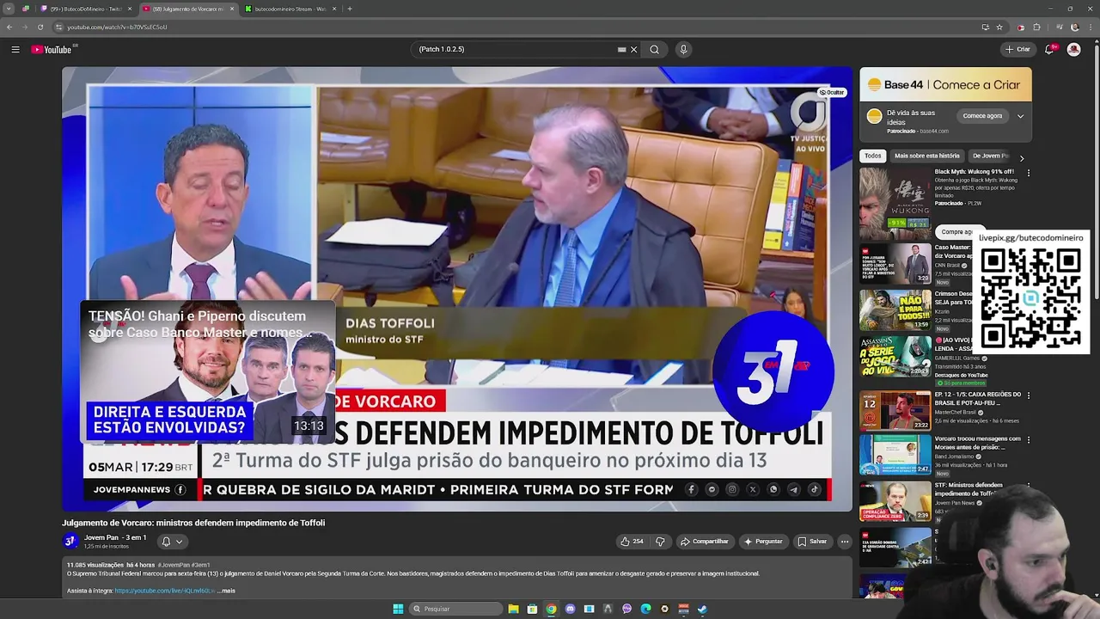Save video with Salvar button

click(812, 542)
